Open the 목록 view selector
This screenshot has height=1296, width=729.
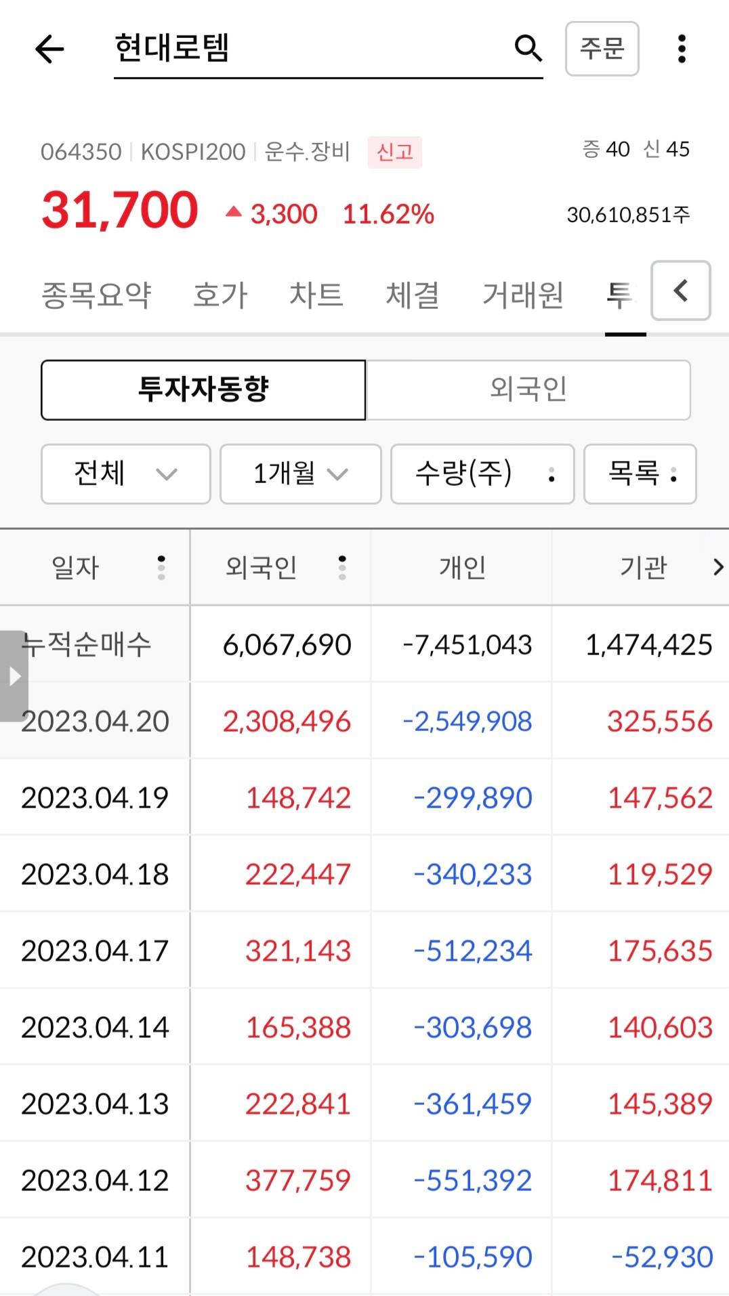(640, 474)
